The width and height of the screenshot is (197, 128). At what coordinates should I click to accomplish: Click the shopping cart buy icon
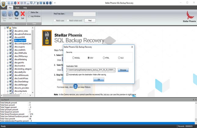coord(38,3)
